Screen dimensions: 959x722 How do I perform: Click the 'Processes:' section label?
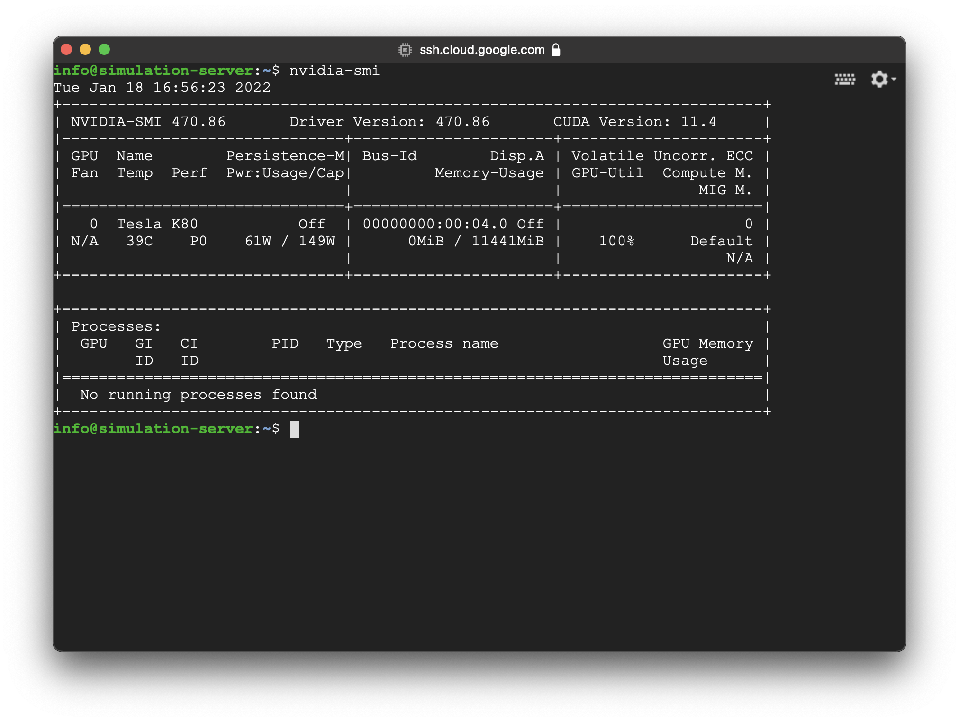117,326
